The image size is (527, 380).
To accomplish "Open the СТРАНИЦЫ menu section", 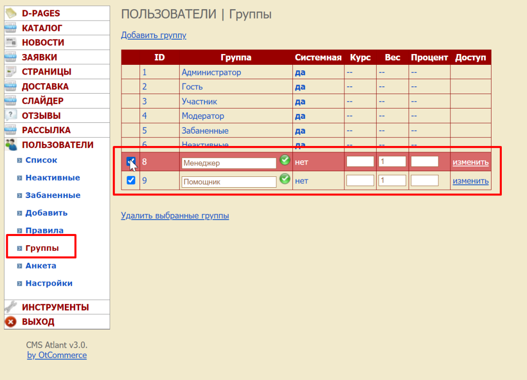I will (46, 71).
